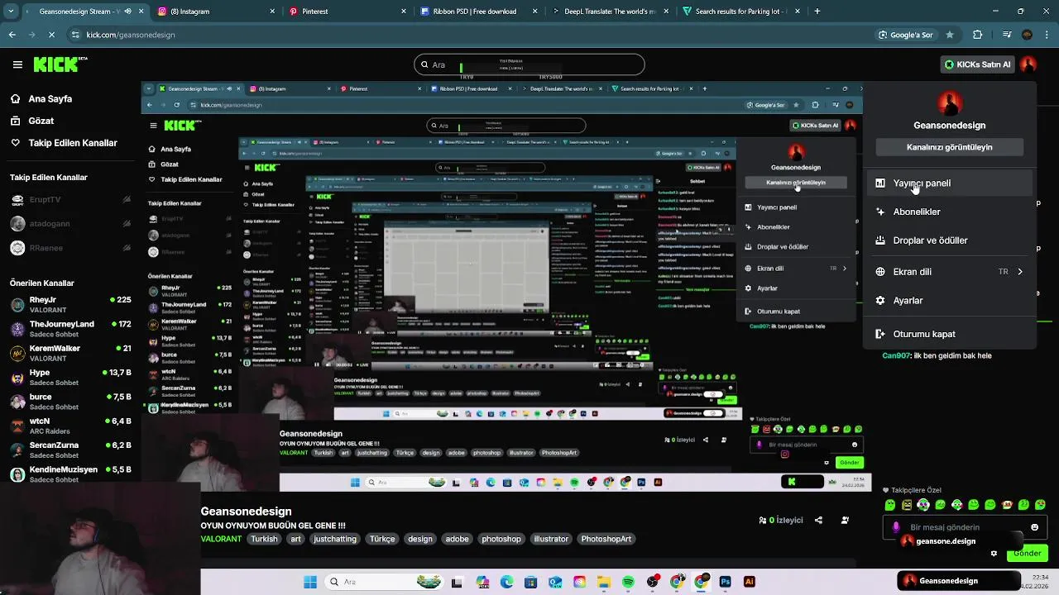1059x595 pixels.
Task: Expand outermost Ekran dili TR language submenu
Action: [950, 272]
